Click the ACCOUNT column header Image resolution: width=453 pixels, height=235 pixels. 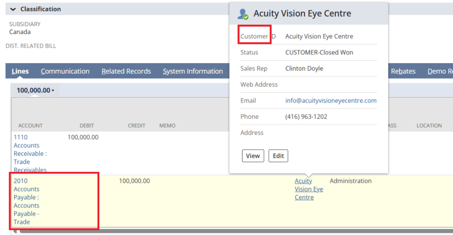30,125
